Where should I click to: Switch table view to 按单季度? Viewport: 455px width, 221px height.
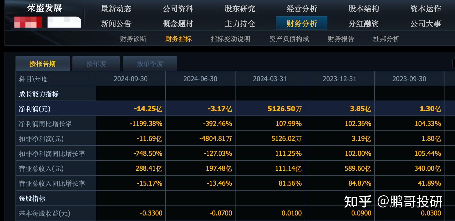tap(150, 64)
